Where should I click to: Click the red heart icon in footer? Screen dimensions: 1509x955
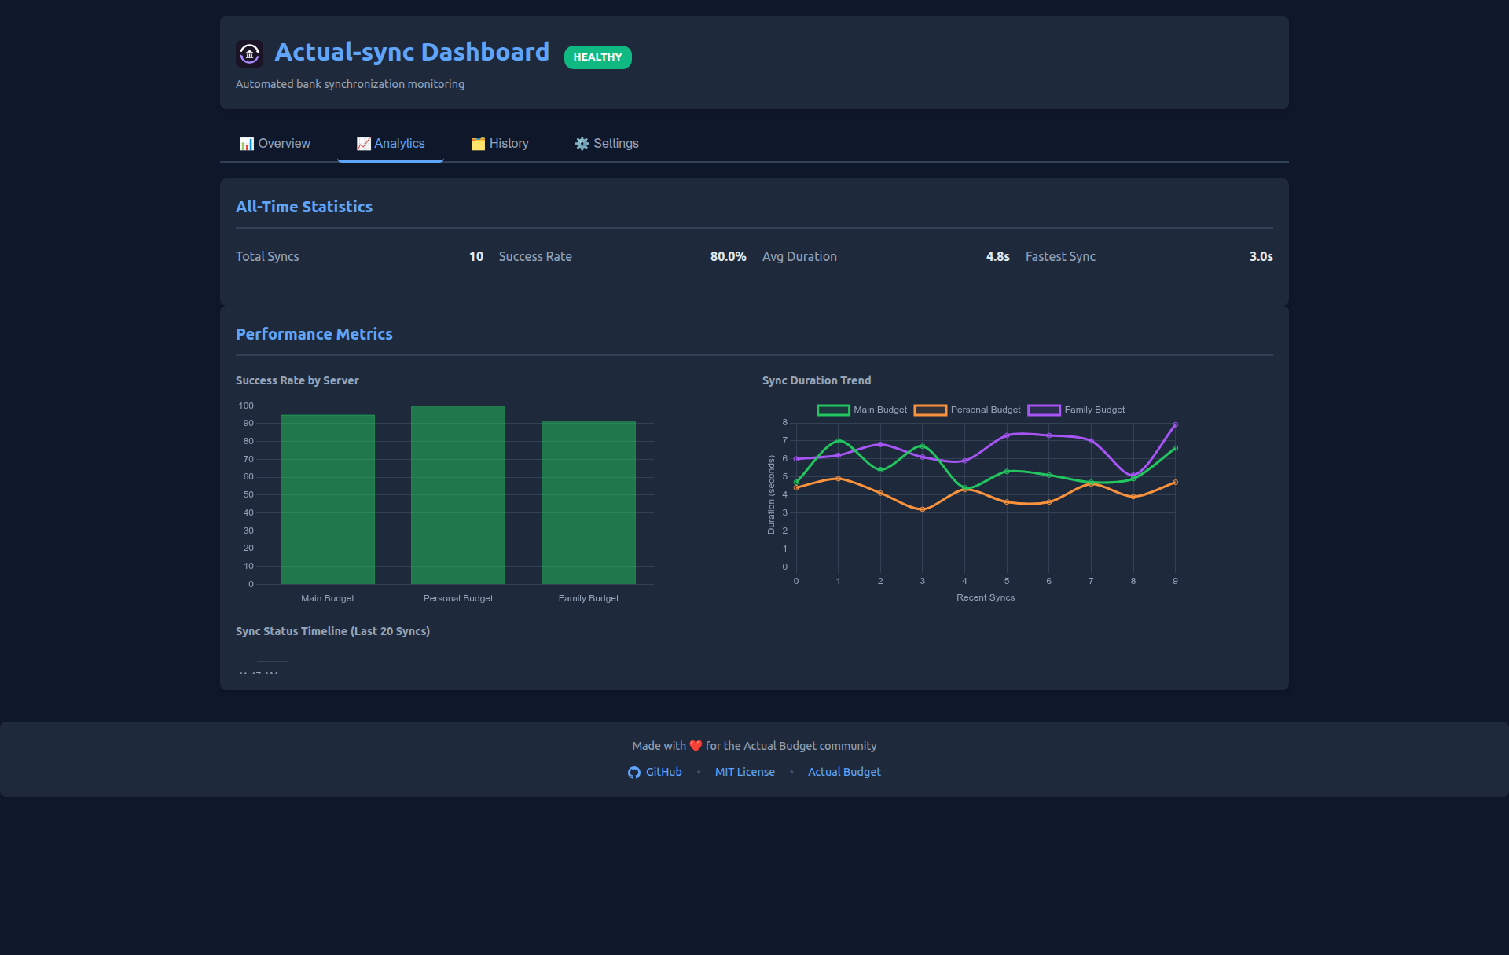[x=696, y=746]
